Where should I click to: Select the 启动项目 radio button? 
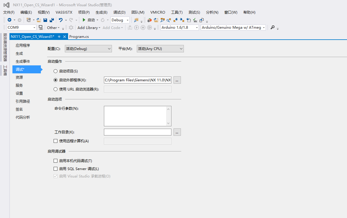[x=55, y=71]
